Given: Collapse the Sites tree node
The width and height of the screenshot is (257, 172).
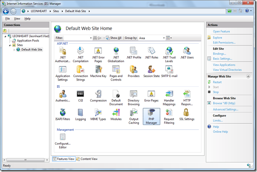Looking at the screenshot, I should [x=10, y=45].
